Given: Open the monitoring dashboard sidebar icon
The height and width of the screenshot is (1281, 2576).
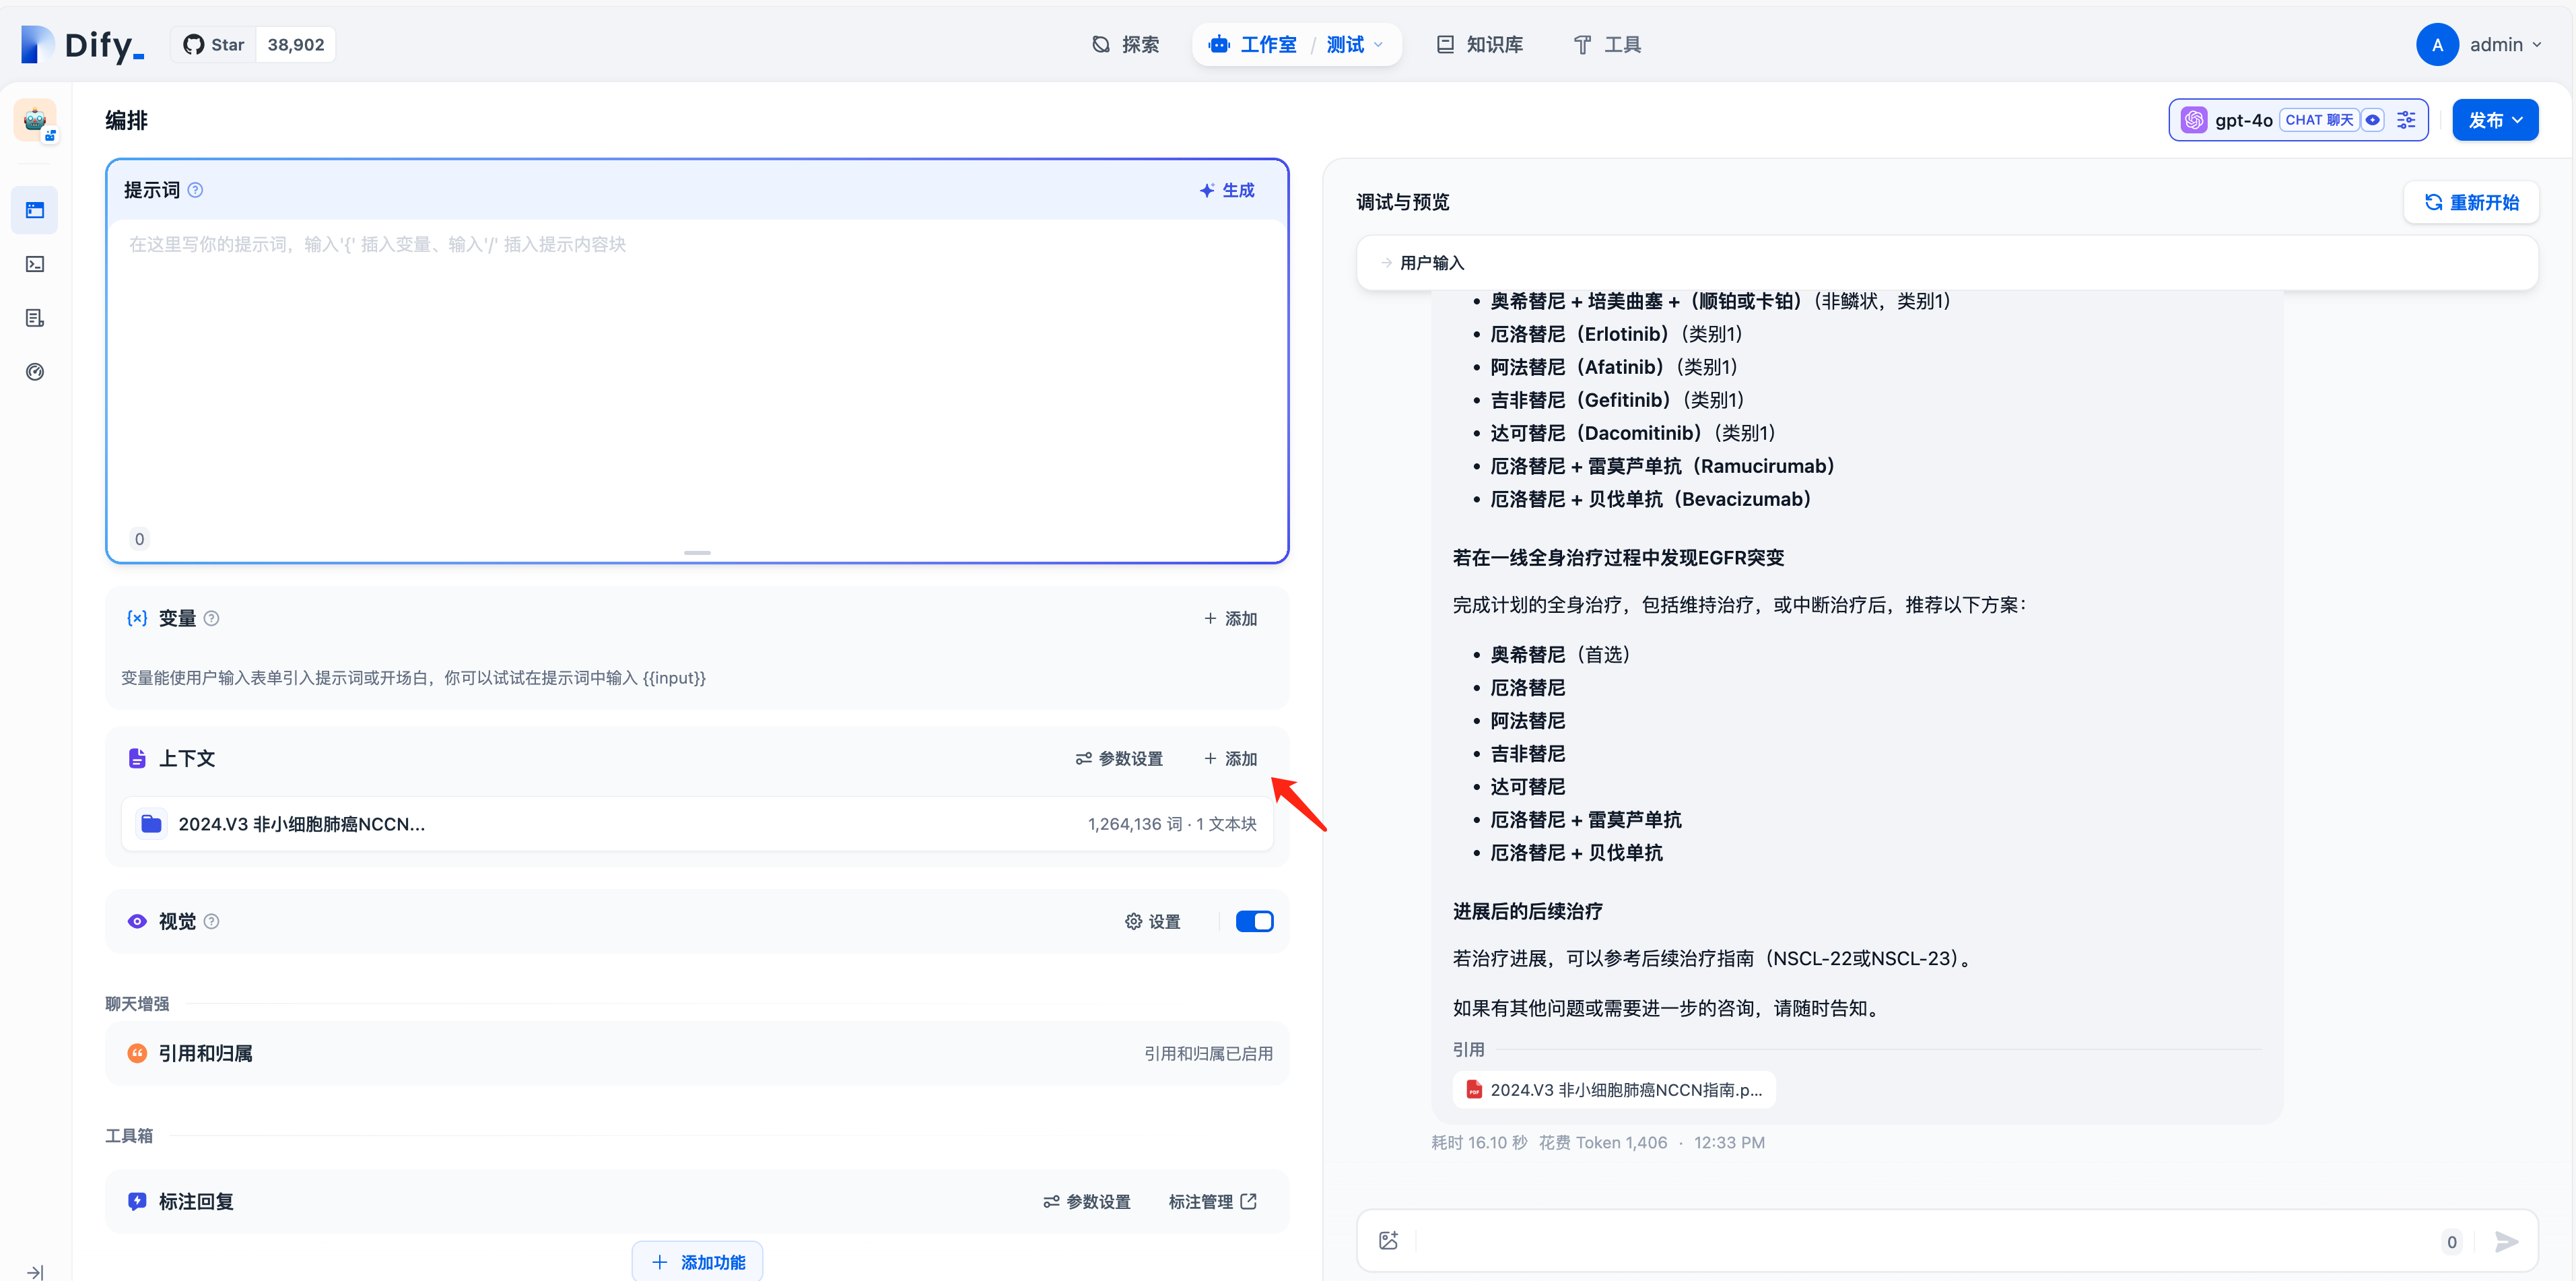Looking at the screenshot, I should (35, 372).
